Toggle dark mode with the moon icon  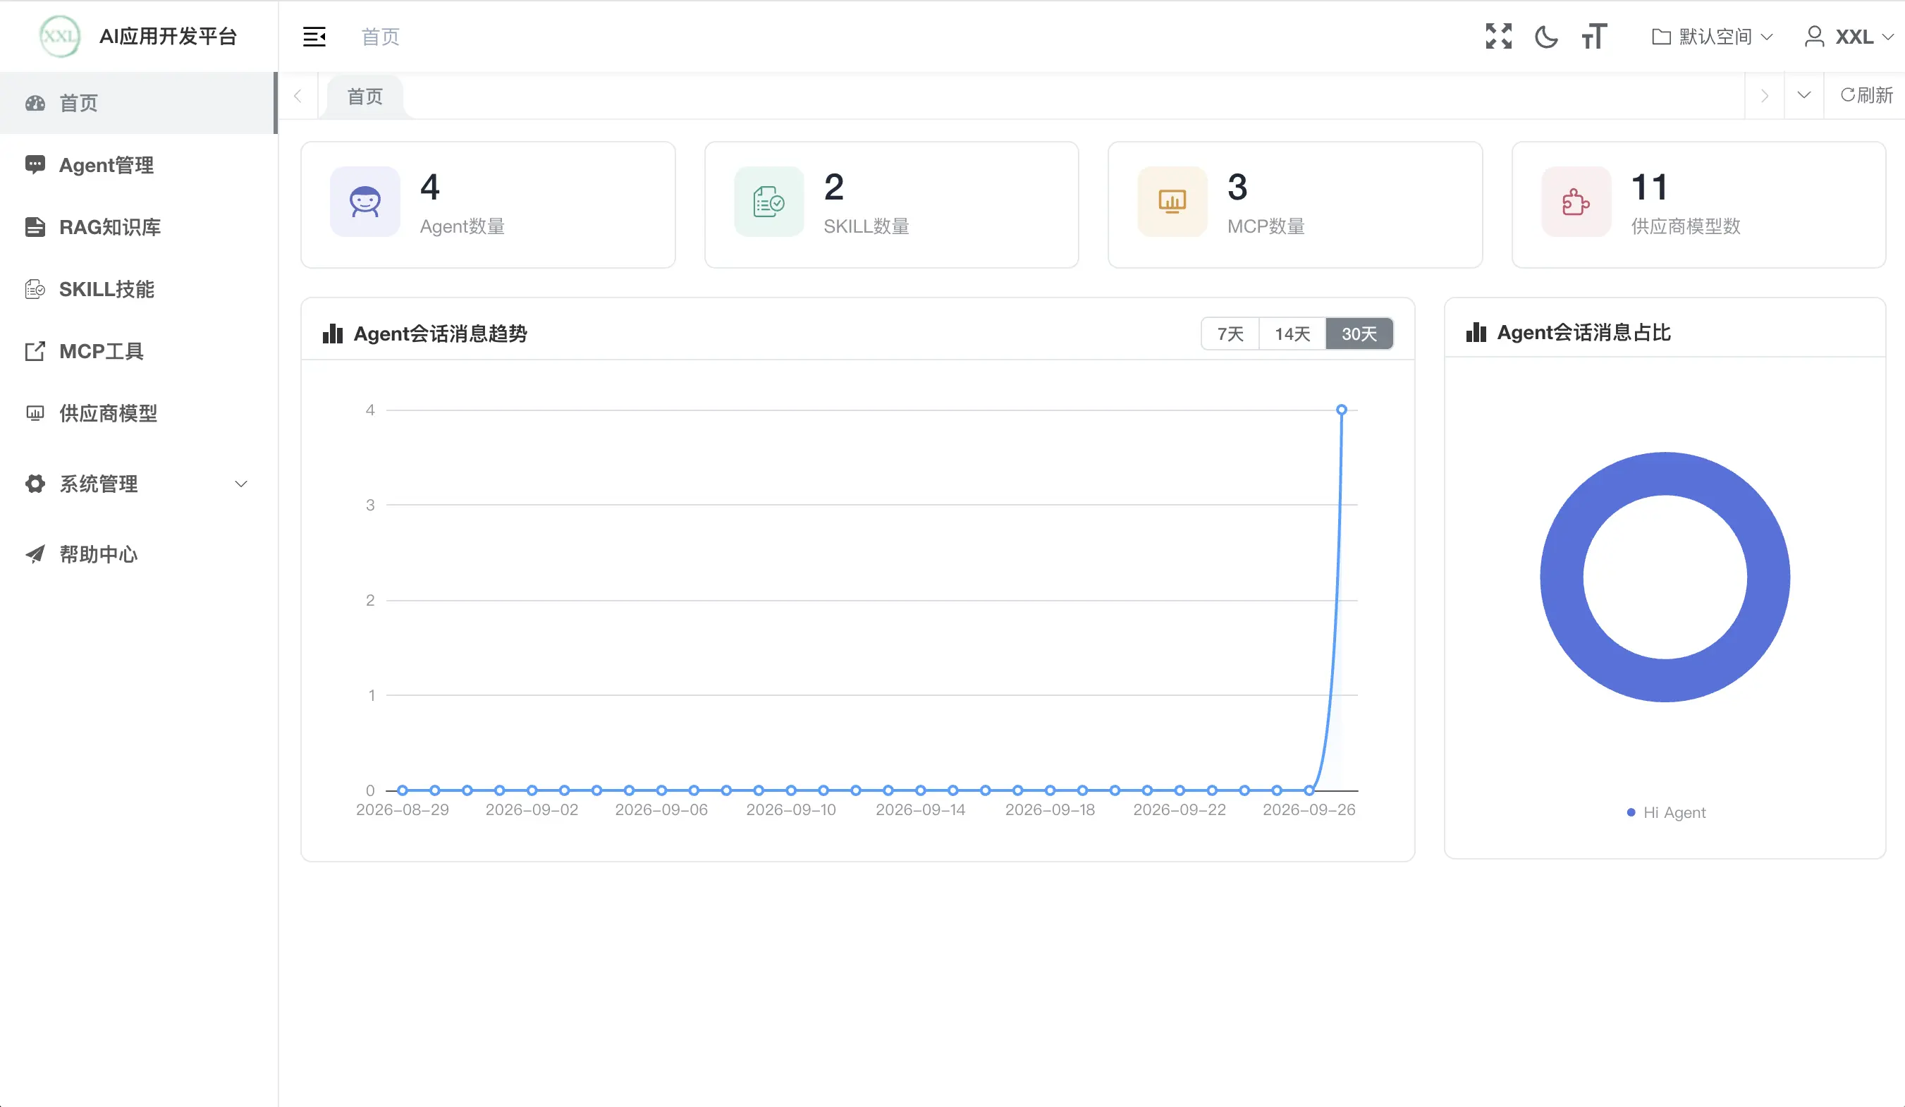pyautogui.click(x=1546, y=36)
